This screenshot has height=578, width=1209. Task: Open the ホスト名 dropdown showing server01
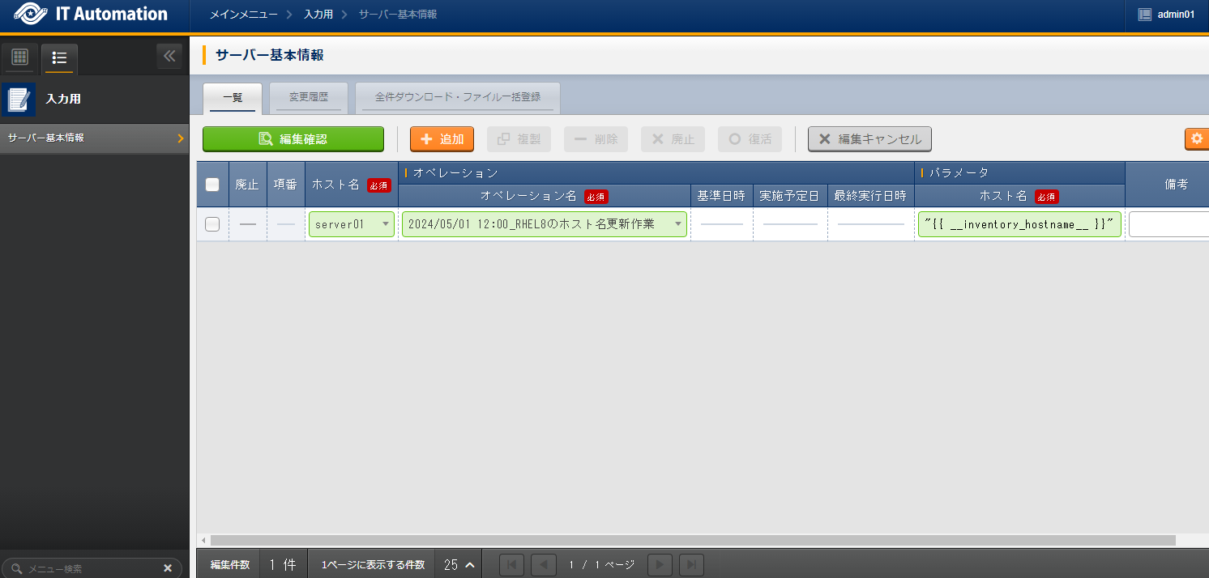pyautogui.click(x=351, y=224)
